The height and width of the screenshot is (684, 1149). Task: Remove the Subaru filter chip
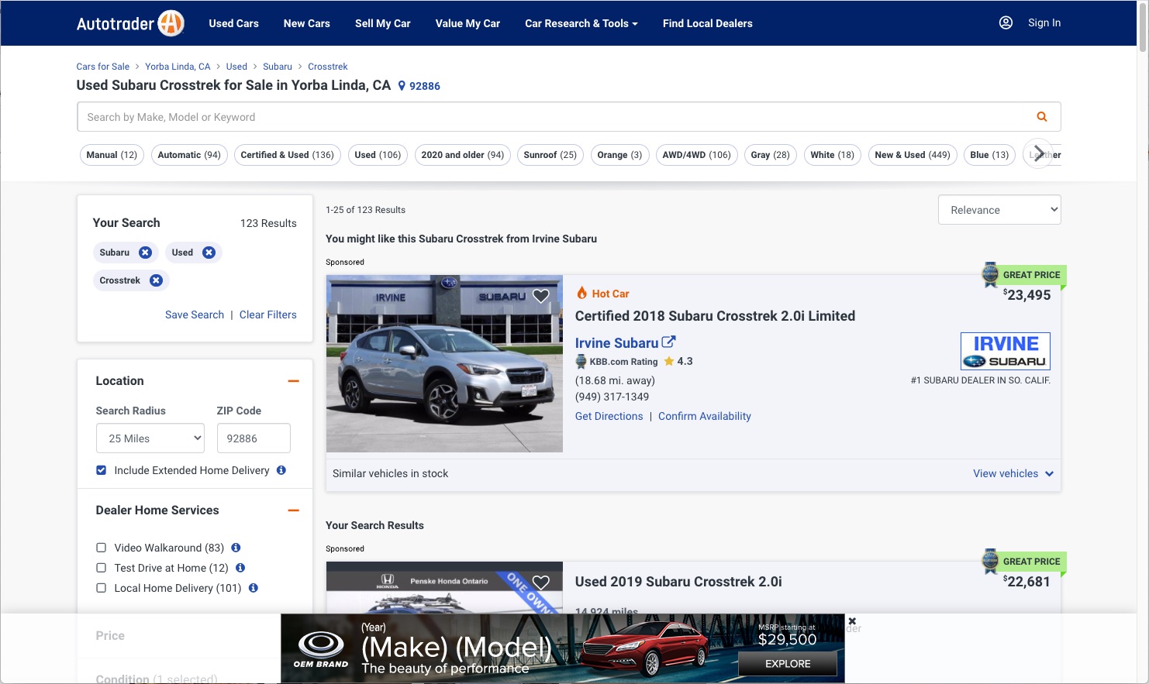tap(145, 253)
